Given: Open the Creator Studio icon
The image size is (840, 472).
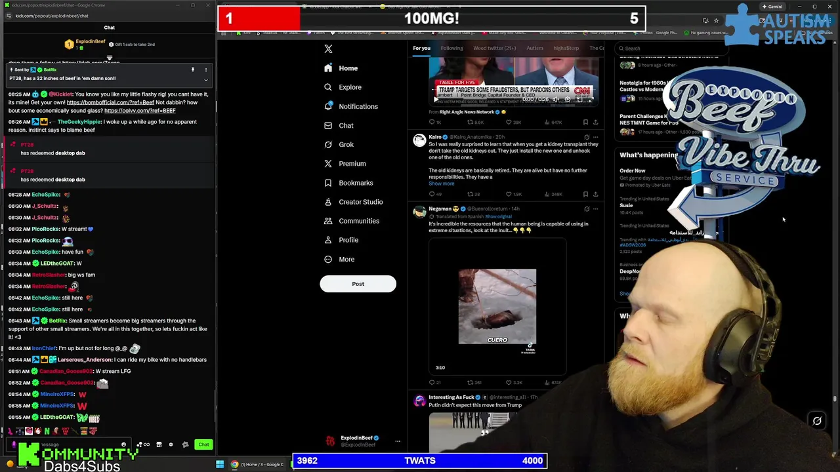Looking at the screenshot, I should point(328,202).
